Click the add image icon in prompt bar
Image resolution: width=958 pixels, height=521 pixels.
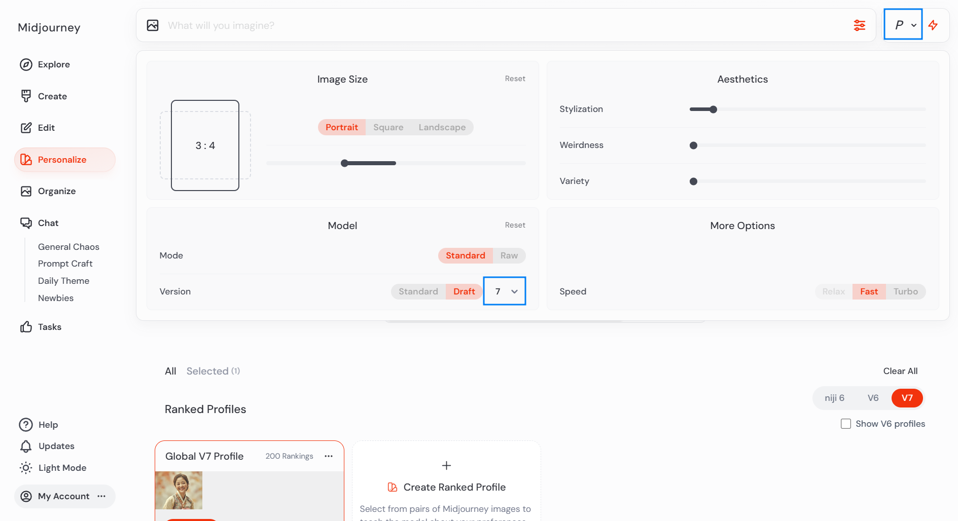[x=153, y=25]
